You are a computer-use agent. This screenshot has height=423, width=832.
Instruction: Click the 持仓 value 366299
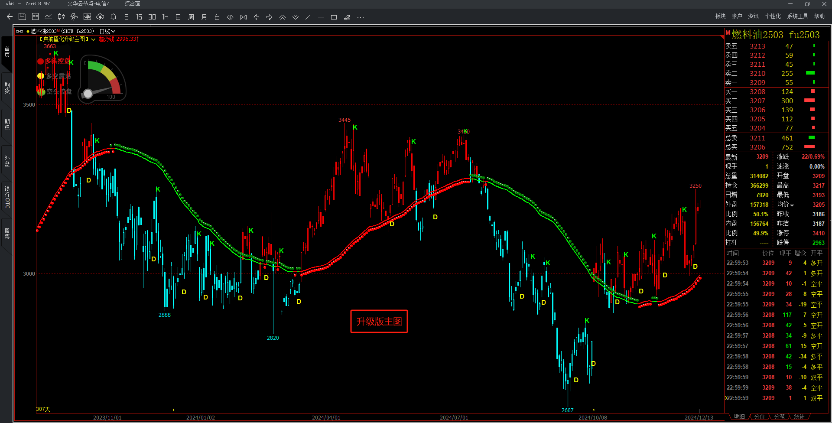[759, 185]
